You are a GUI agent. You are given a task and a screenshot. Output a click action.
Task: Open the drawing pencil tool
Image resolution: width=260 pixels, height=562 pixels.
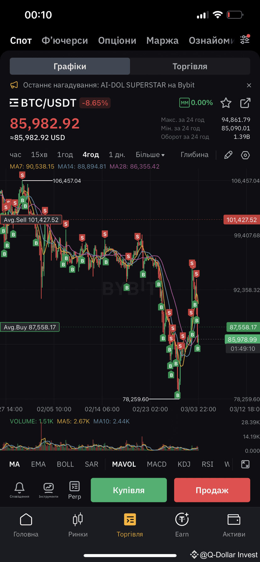coord(228,155)
